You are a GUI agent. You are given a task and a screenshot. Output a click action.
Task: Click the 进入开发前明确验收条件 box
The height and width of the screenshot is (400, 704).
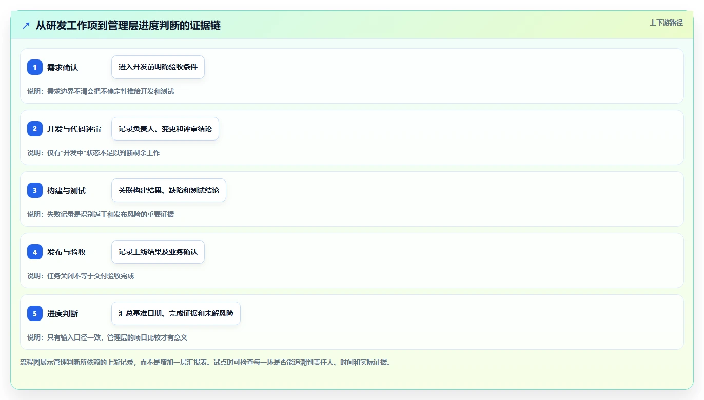click(x=158, y=67)
